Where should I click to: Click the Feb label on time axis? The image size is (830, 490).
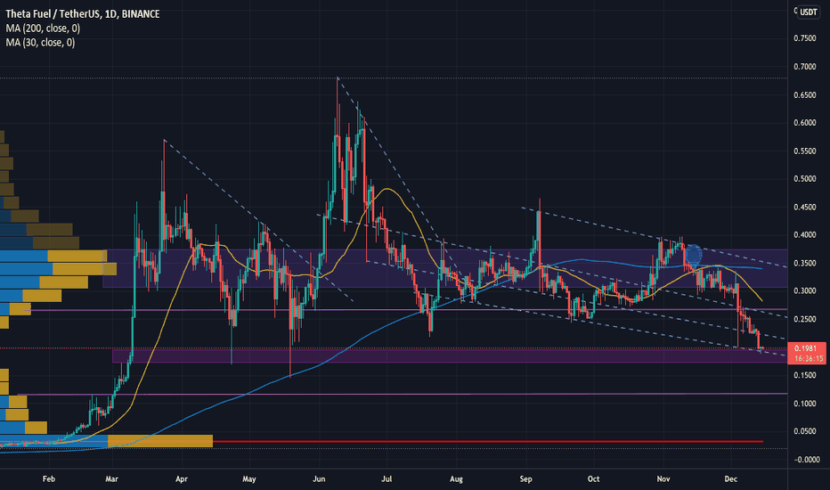click(49, 479)
